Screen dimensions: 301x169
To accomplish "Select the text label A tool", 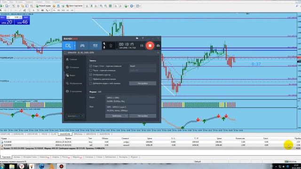I will (33, 10).
